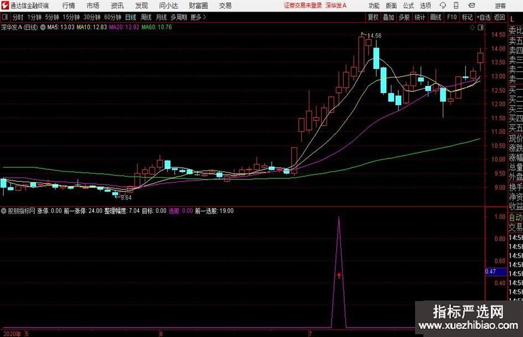Select the 60分钟 period tab
523x337 pixels.
tap(112, 17)
